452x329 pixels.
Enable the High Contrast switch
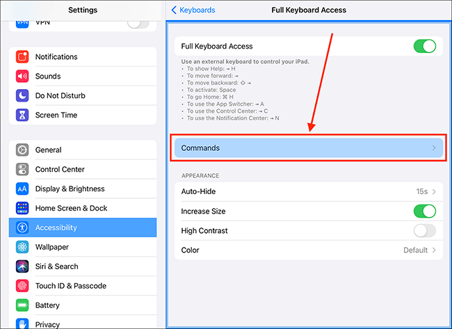coord(425,231)
